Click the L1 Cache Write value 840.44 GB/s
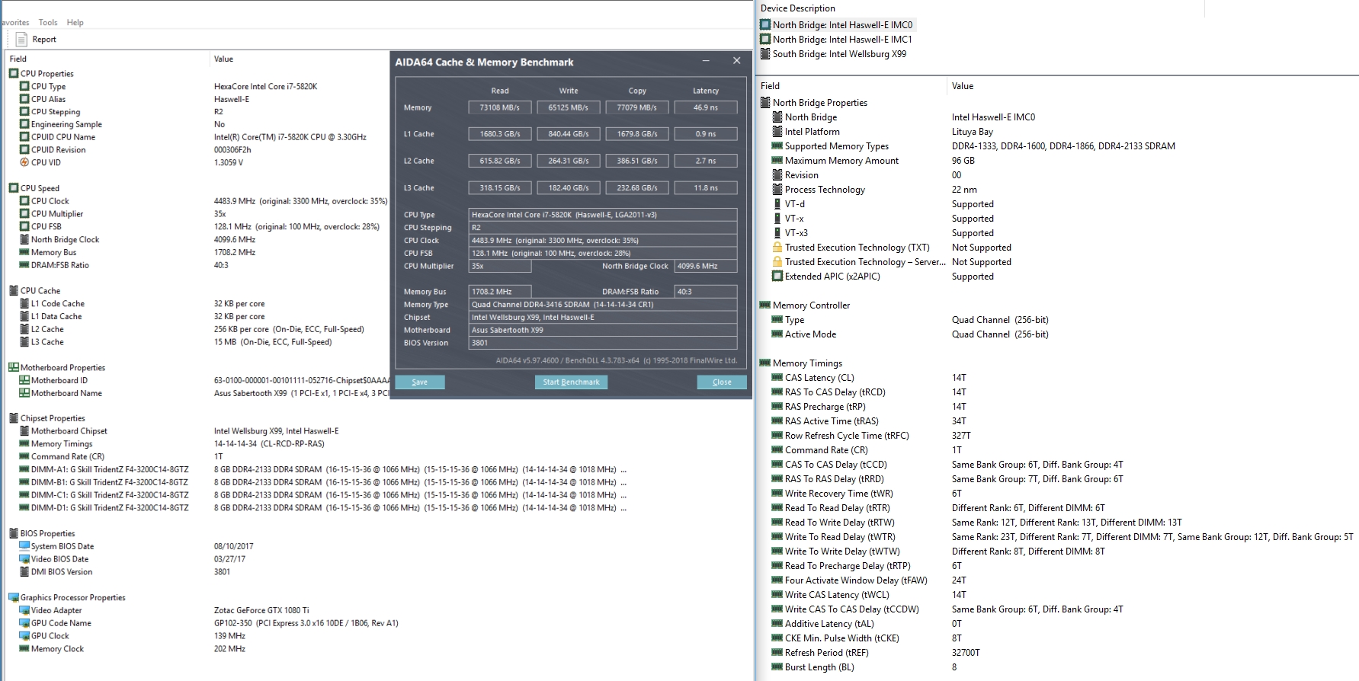Viewport: 1359px width, 681px height. click(x=569, y=134)
